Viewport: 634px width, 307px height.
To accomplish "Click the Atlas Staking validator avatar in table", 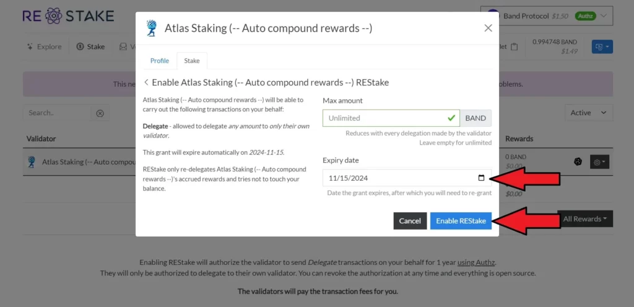I will coord(31,162).
